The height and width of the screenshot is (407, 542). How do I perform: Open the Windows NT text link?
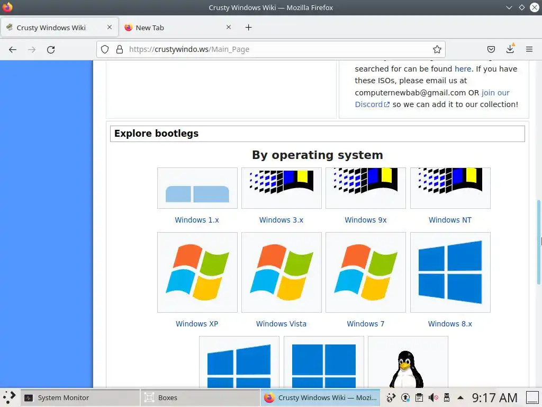coord(450,220)
